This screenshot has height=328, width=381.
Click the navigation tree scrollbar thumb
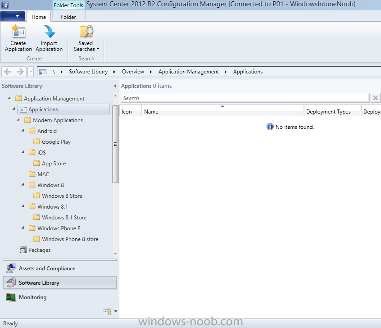point(115,144)
